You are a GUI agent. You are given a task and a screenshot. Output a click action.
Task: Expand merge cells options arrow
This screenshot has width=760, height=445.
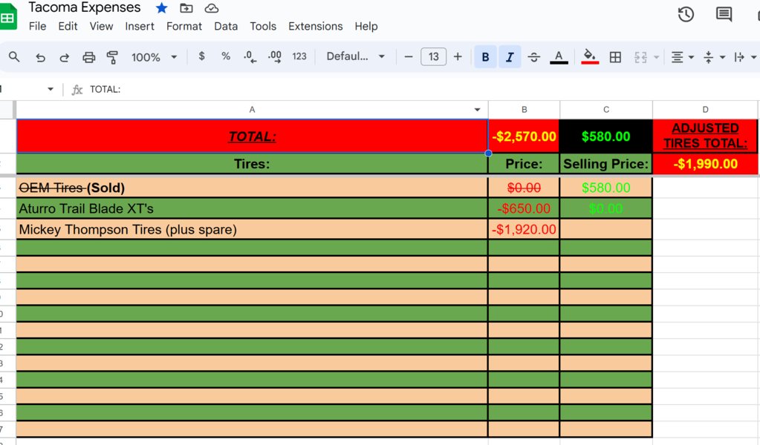click(x=656, y=57)
